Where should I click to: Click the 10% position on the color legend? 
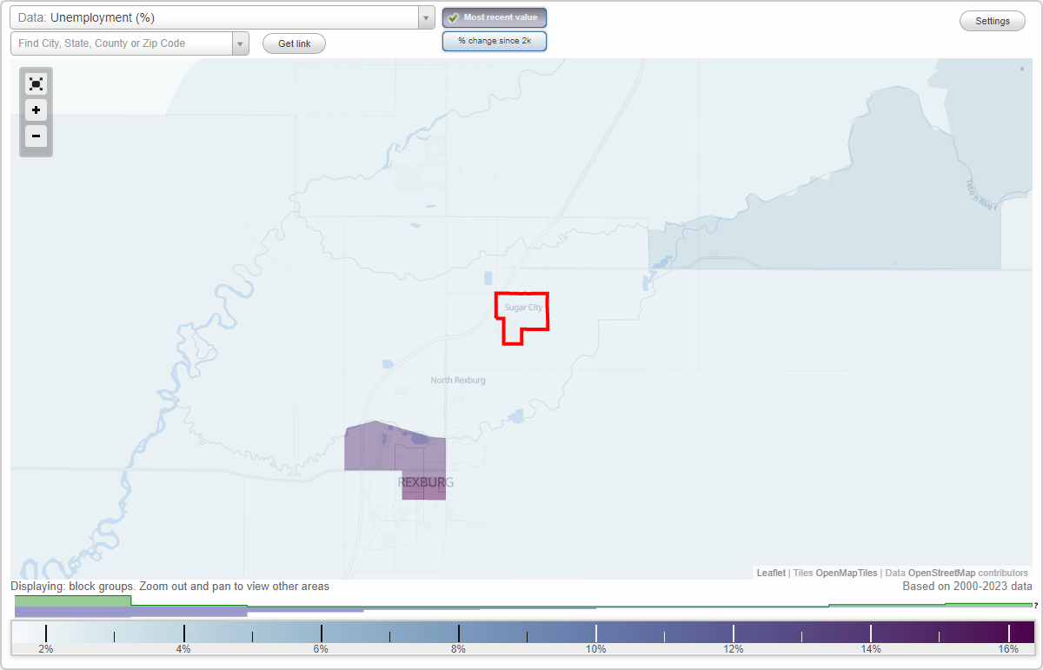[x=595, y=632]
